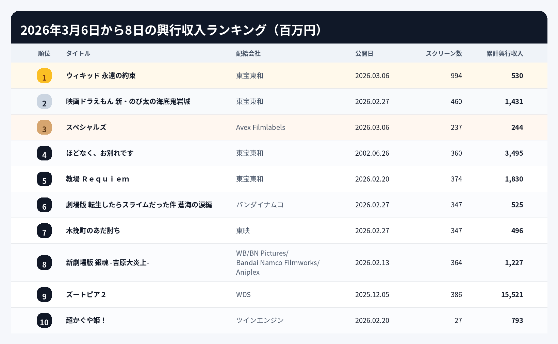Click the Avex Filmlabels distributor cell
Image resolution: width=558 pixels, height=344 pixels.
261,127
